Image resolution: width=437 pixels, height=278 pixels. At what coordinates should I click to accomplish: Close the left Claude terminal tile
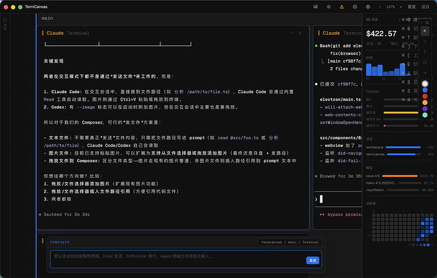[x=300, y=33]
